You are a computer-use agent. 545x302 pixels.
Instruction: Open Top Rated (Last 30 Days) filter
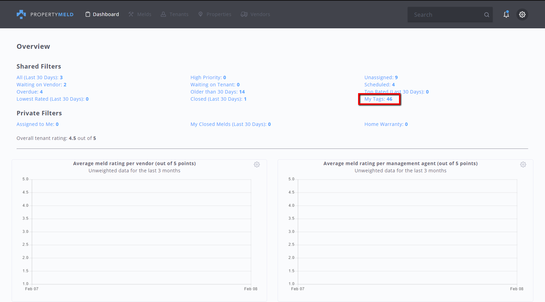coord(397,92)
